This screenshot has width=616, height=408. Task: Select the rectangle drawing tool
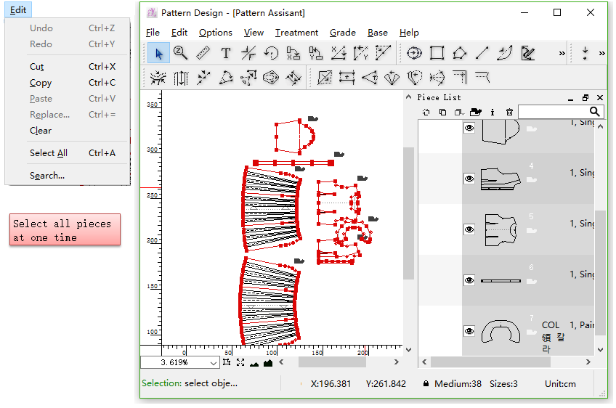coord(437,53)
